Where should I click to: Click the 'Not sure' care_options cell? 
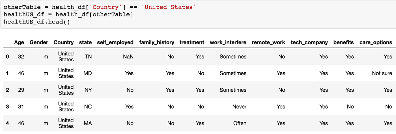(x=382, y=73)
